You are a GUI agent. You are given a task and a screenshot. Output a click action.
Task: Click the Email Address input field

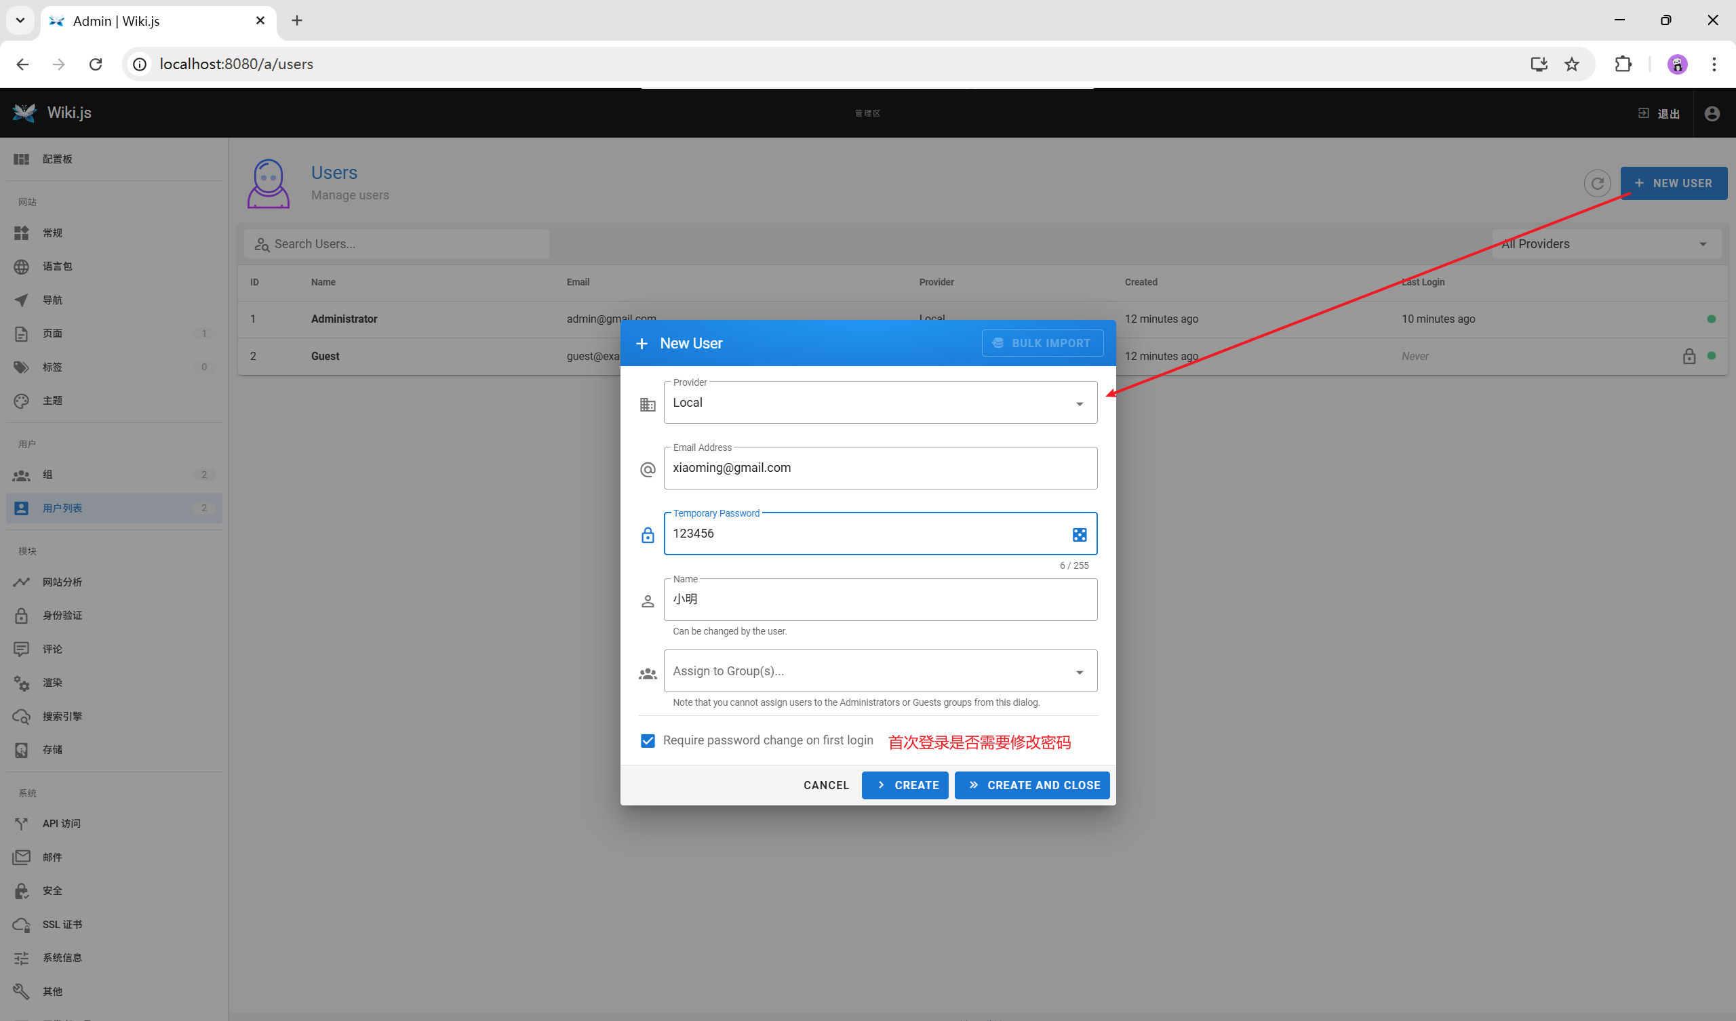[880, 468]
